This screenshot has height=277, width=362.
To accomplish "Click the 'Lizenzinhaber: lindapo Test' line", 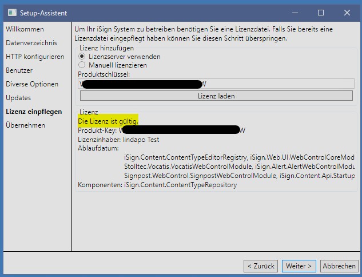I will 118,140.
